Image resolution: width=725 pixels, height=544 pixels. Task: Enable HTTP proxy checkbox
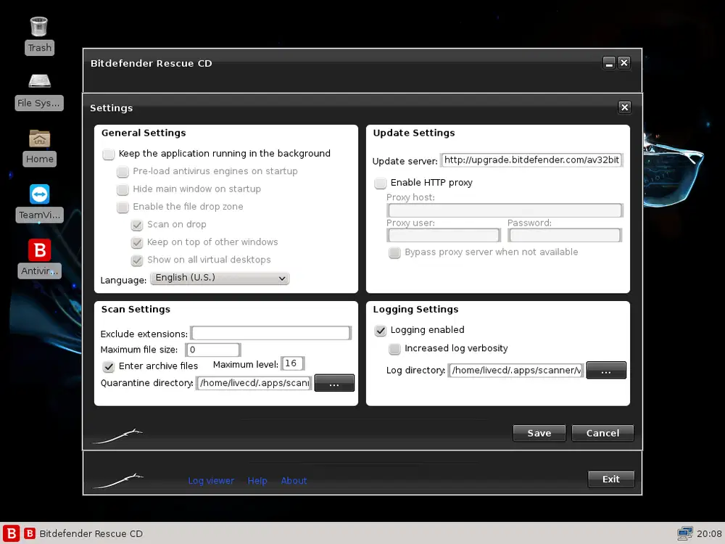[x=381, y=184]
